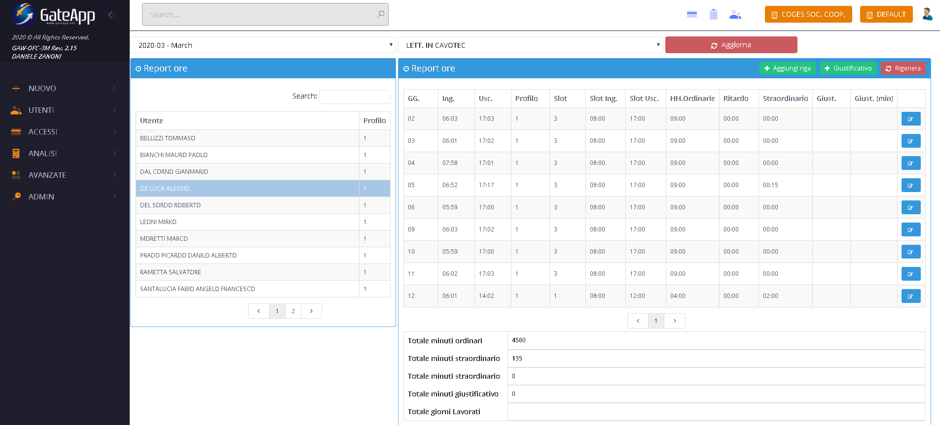Go to next page of hours table
This screenshot has height=425, width=940.
[675, 321]
